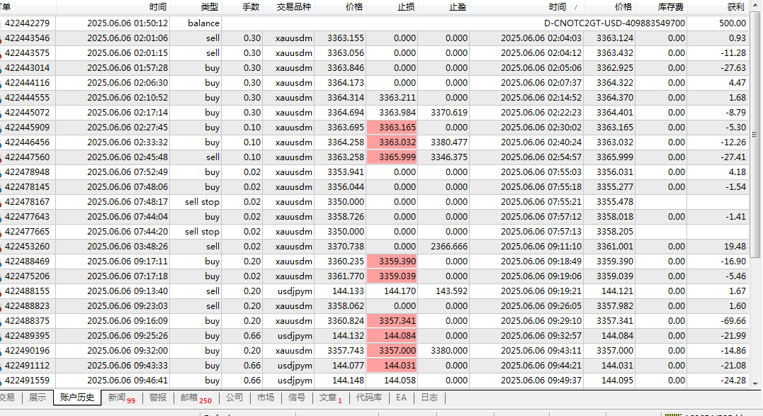The width and height of the screenshot is (763, 416).
Task: Open the 交易 trade tab
Action: pyautogui.click(x=7, y=398)
